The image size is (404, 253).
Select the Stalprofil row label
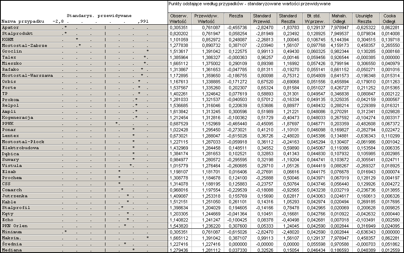click(16, 208)
